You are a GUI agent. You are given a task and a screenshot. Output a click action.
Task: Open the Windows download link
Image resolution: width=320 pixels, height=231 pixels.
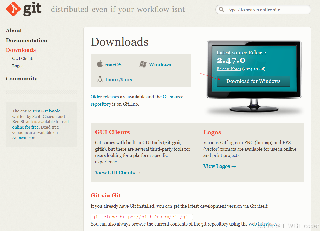pyautogui.click(x=160, y=65)
